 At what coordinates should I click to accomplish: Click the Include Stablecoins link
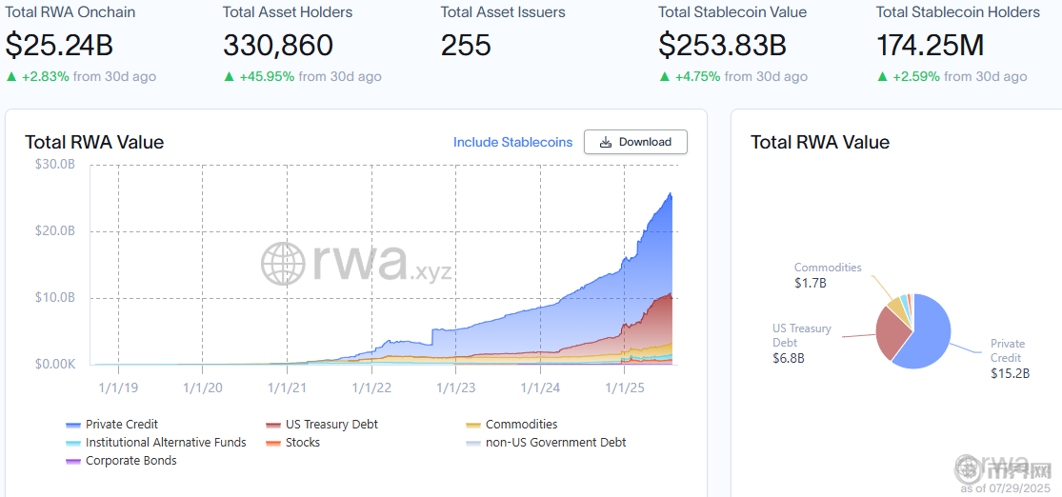tap(512, 142)
